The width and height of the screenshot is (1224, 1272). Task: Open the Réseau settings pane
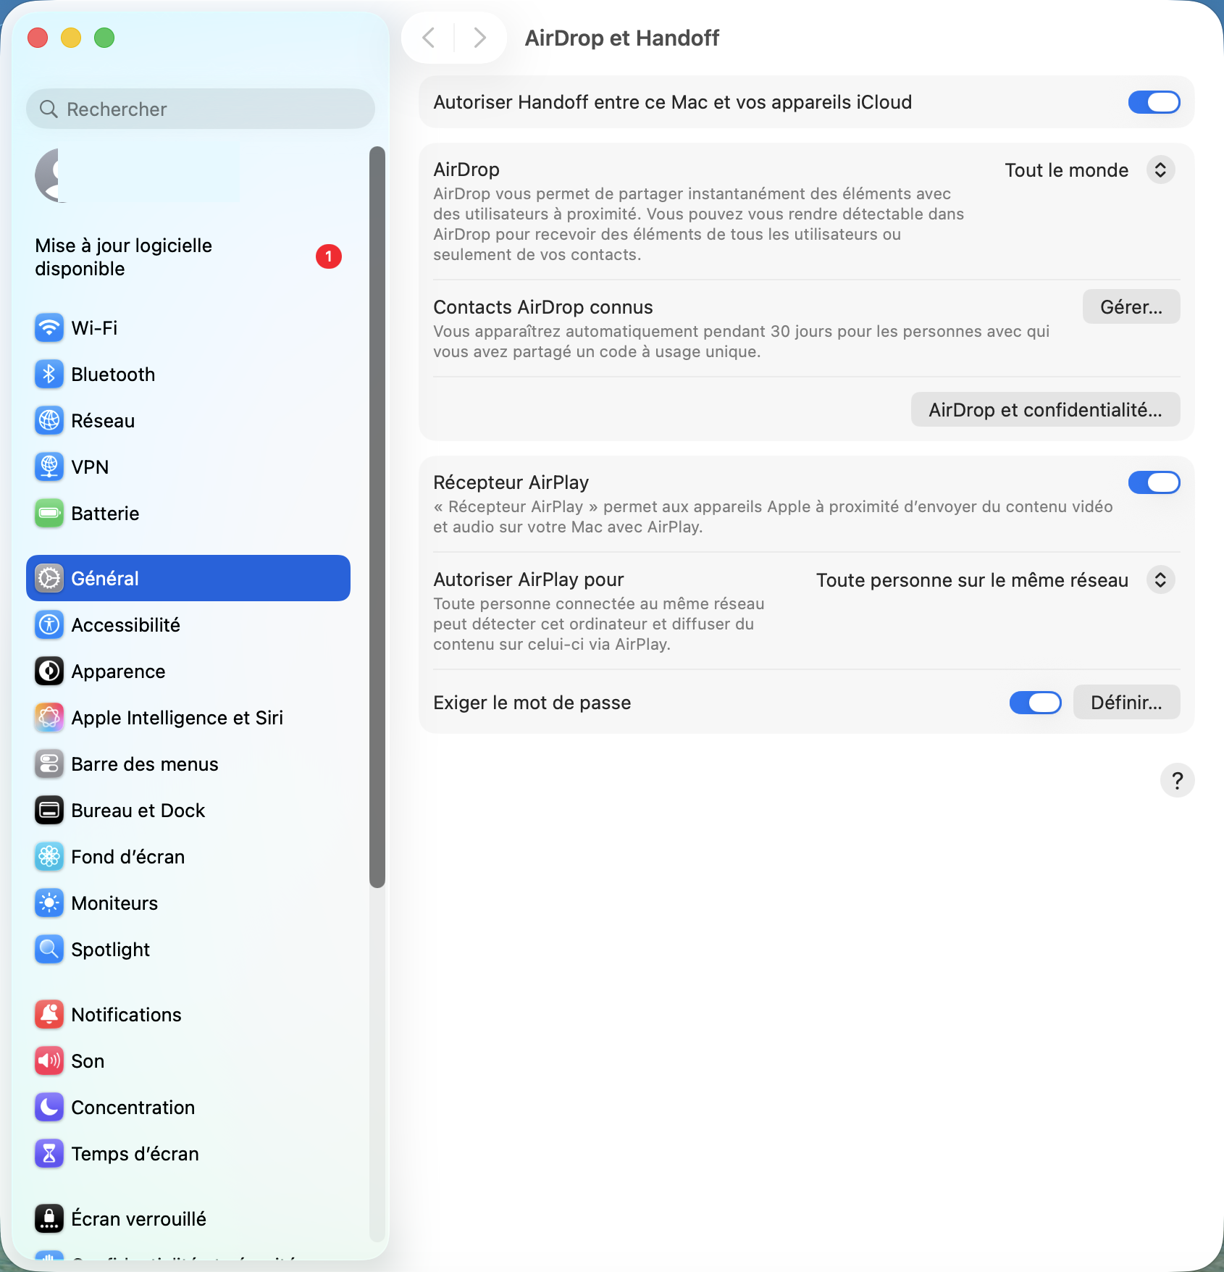coord(188,421)
